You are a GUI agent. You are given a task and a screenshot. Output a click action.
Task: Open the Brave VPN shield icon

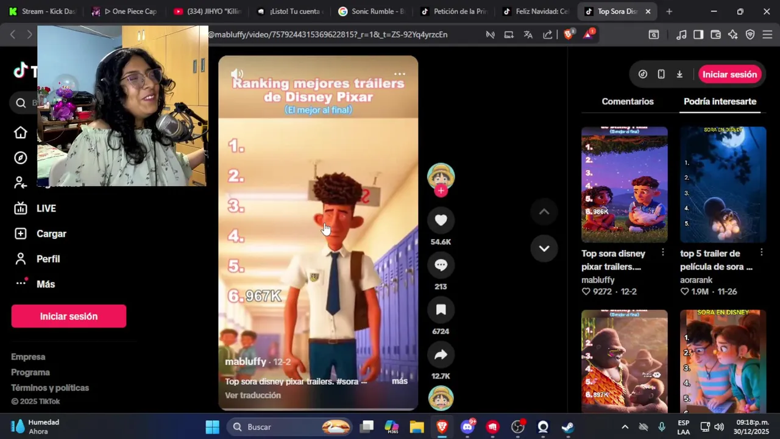pyautogui.click(x=750, y=35)
